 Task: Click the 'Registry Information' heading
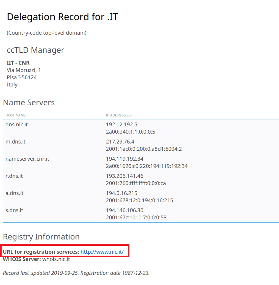pyautogui.click(x=42, y=237)
